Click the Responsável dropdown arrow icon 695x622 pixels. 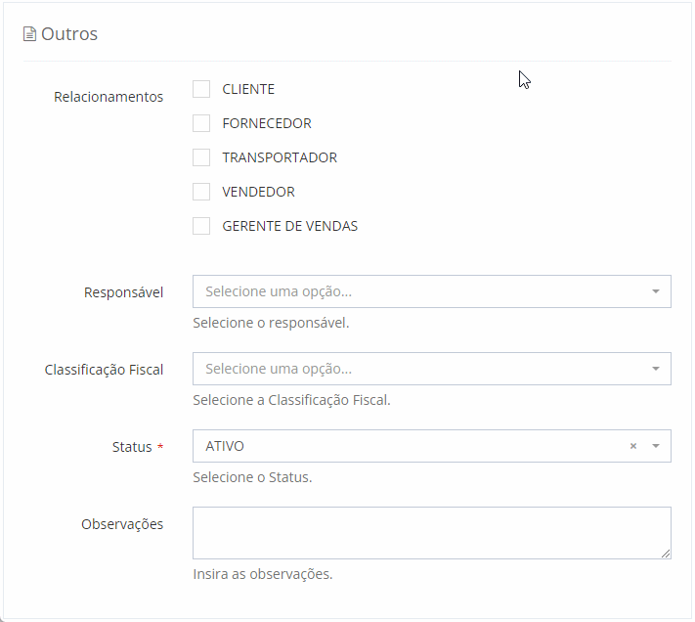[x=655, y=291]
